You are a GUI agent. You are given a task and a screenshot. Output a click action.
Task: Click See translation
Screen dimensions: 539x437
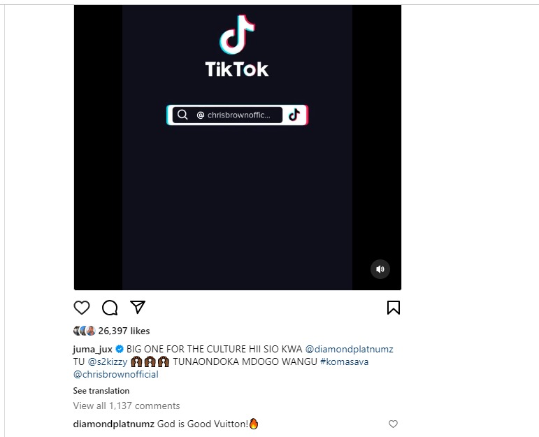(101, 391)
